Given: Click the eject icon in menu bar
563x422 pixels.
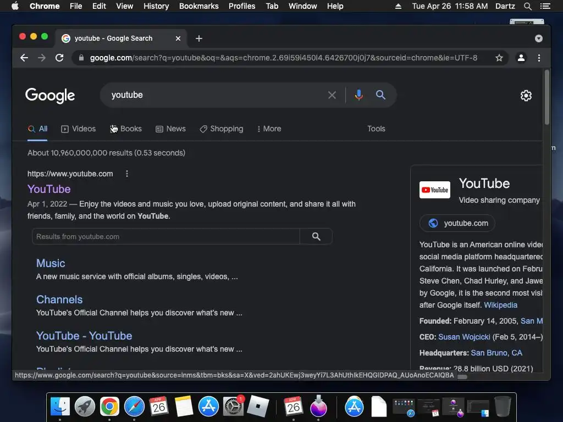Looking at the screenshot, I should click(x=398, y=6).
